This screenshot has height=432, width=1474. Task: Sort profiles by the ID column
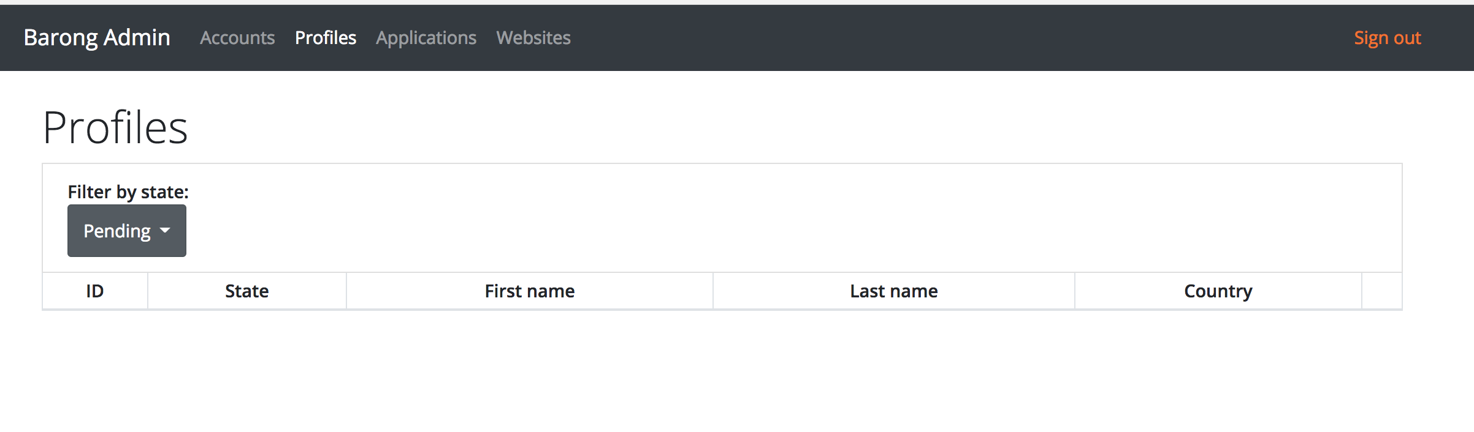94,291
